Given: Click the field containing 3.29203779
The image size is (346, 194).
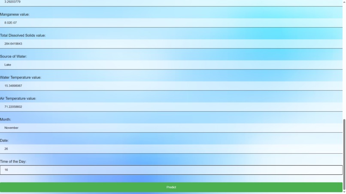Looking at the screenshot, I should [x=171, y=3].
